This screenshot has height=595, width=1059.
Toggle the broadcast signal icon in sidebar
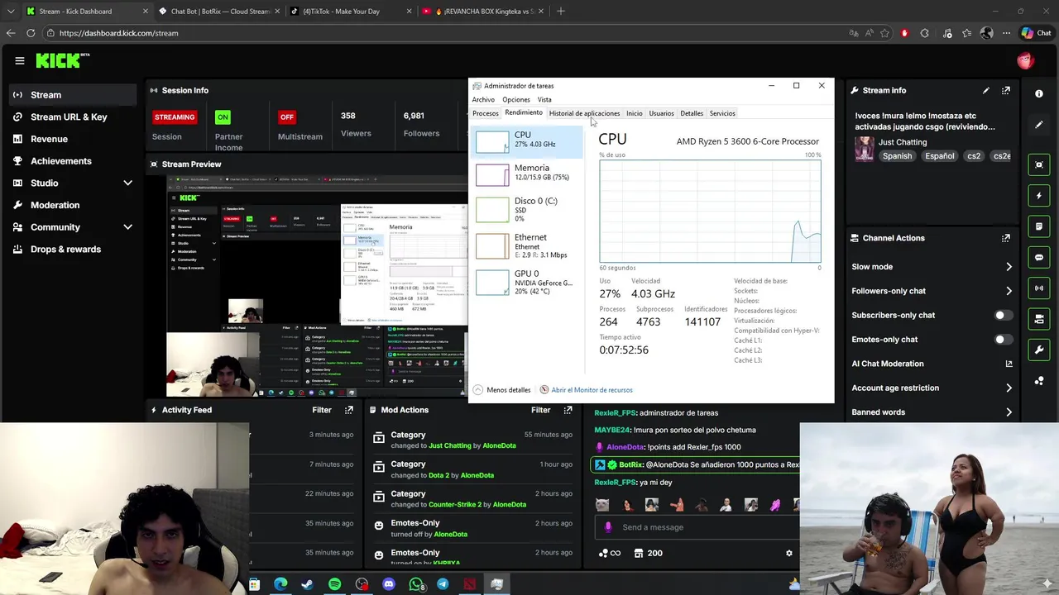(x=1039, y=288)
